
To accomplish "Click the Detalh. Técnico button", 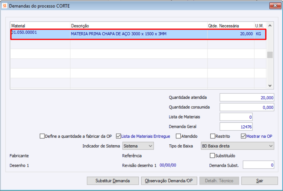I will (219, 181).
